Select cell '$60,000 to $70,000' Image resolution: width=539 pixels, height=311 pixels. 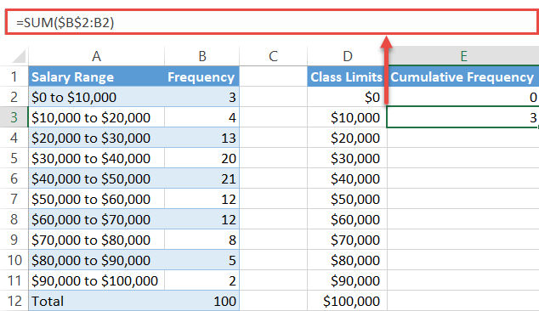pos(97,219)
